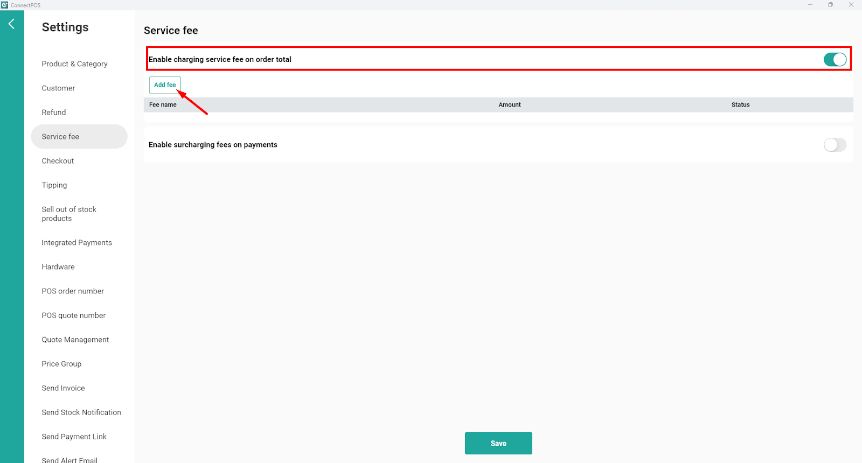Select Service fee in settings sidebar
The height and width of the screenshot is (463, 862).
[x=79, y=136]
